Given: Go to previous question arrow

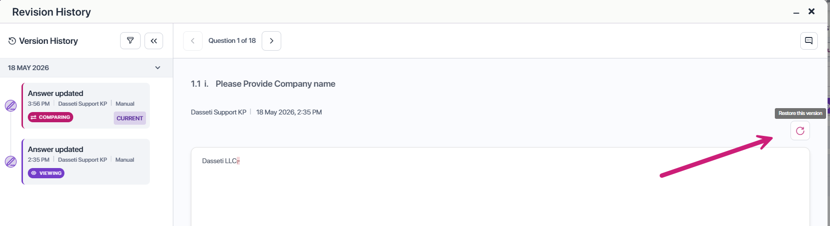Looking at the screenshot, I should [193, 41].
